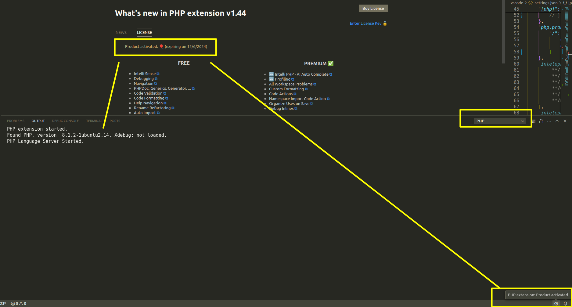Expand the [php] breadcrumb entry

[570, 3]
